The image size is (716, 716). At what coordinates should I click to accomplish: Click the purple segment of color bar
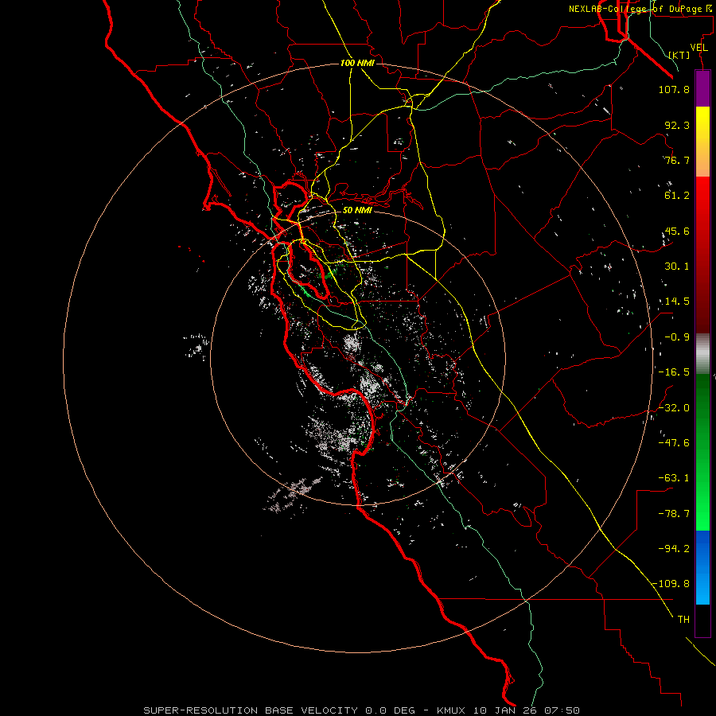[702, 88]
